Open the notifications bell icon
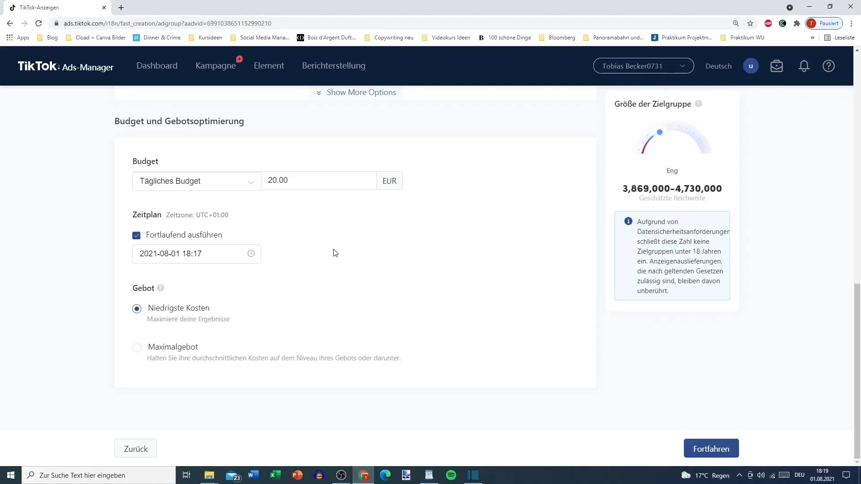The width and height of the screenshot is (861, 484). click(804, 66)
